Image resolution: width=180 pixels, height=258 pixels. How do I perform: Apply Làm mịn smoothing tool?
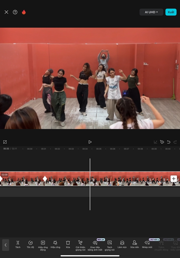point(122,244)
